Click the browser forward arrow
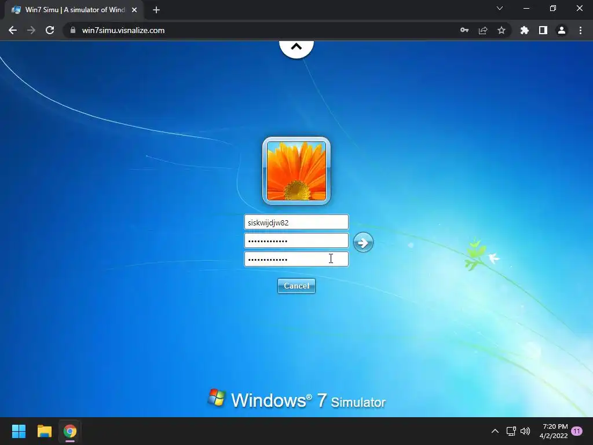This screenshot has width=593, height=445. click(x=31, y=30)
